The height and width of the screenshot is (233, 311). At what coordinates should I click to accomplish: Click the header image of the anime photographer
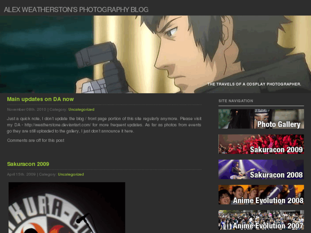(156, 54)
